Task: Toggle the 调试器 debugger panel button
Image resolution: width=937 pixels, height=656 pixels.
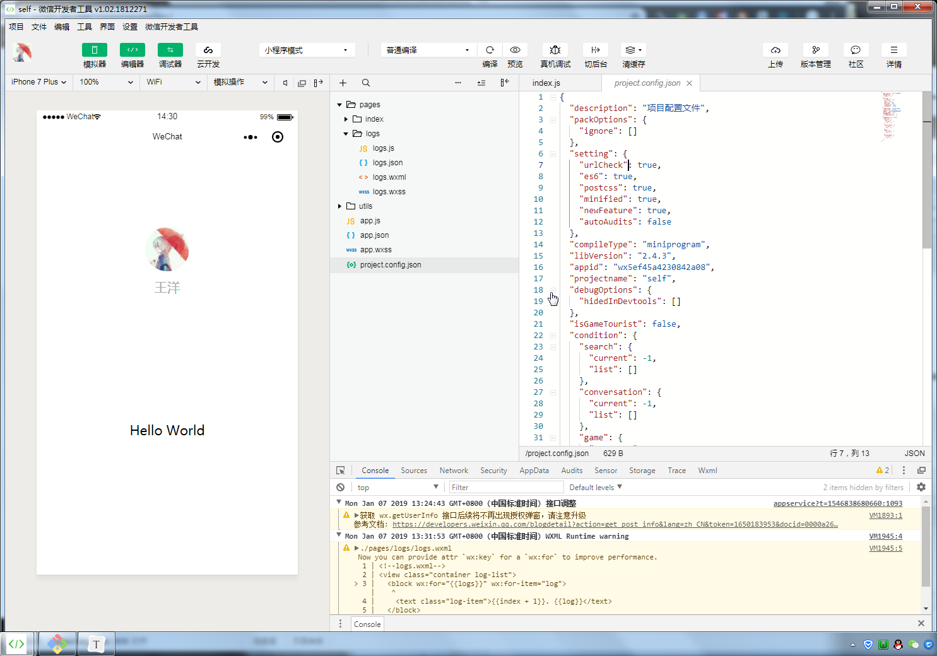Action: click(x=170, y=50)
